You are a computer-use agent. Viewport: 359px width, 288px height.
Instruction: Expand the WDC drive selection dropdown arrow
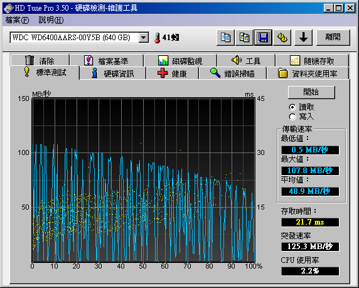tap(144, 38)
